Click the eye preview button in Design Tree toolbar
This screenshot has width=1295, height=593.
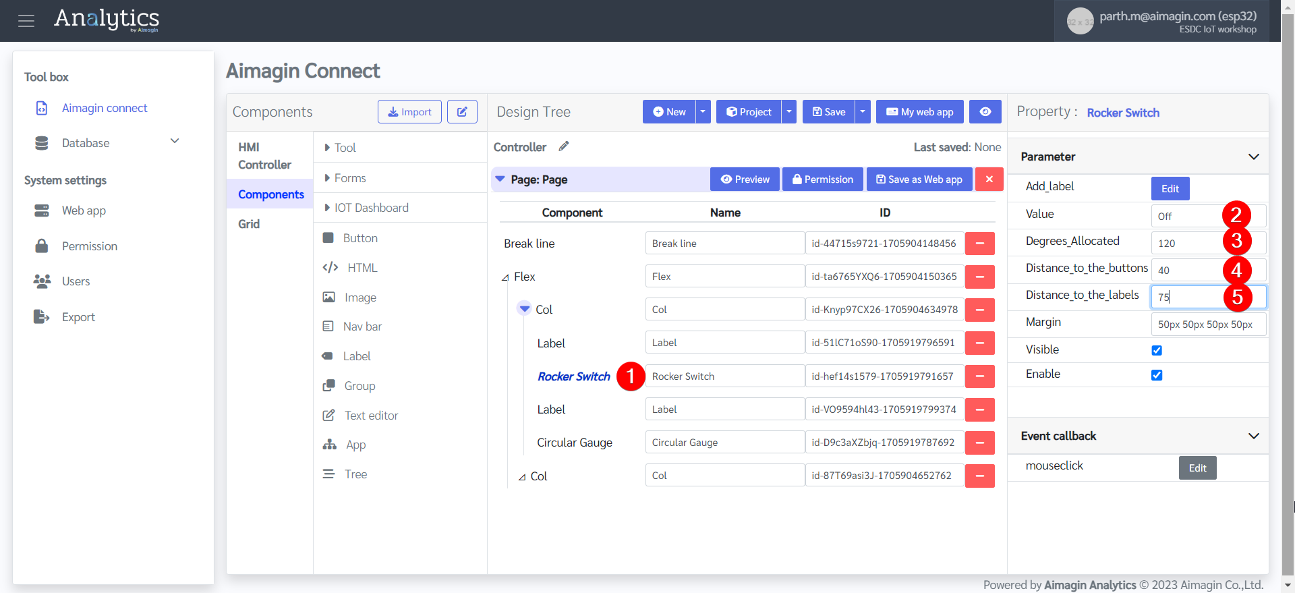point(985,112)
